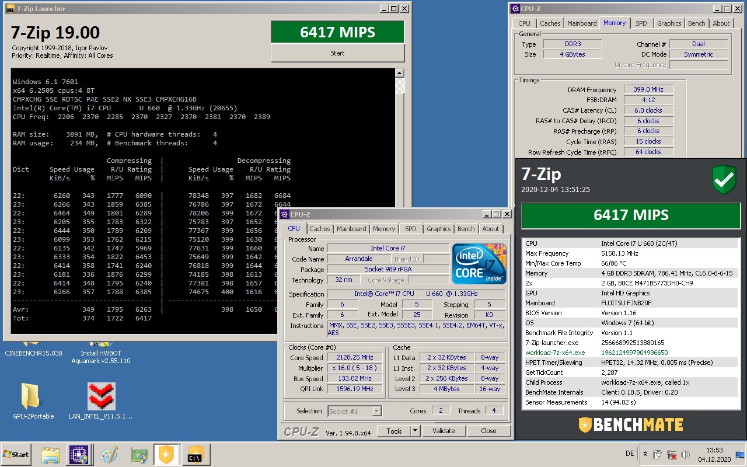
Task: Click the power plug tray icon
Action: [658, 454]
